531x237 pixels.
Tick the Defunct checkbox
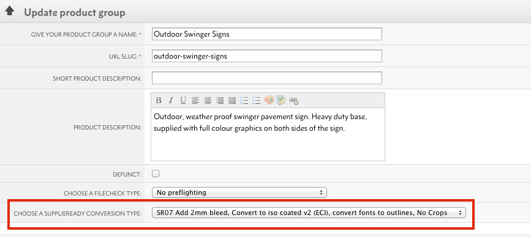tap(156, 174)
